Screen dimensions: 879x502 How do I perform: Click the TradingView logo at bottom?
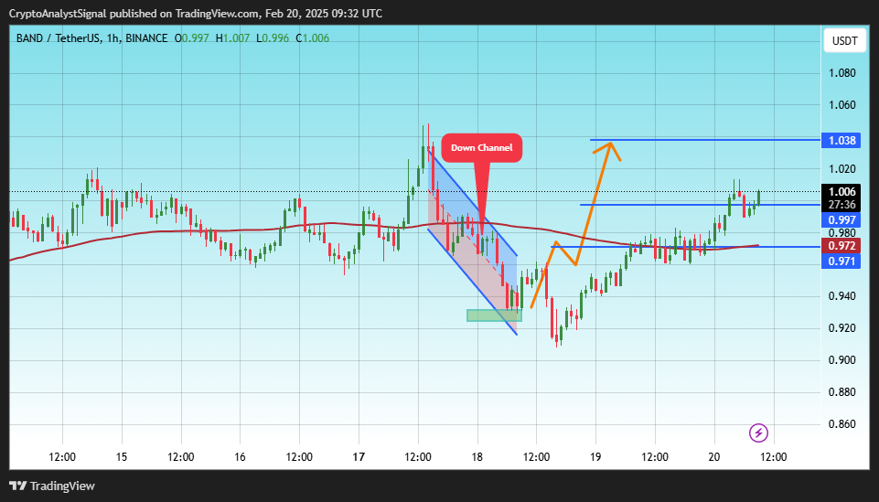coord(52,486)
